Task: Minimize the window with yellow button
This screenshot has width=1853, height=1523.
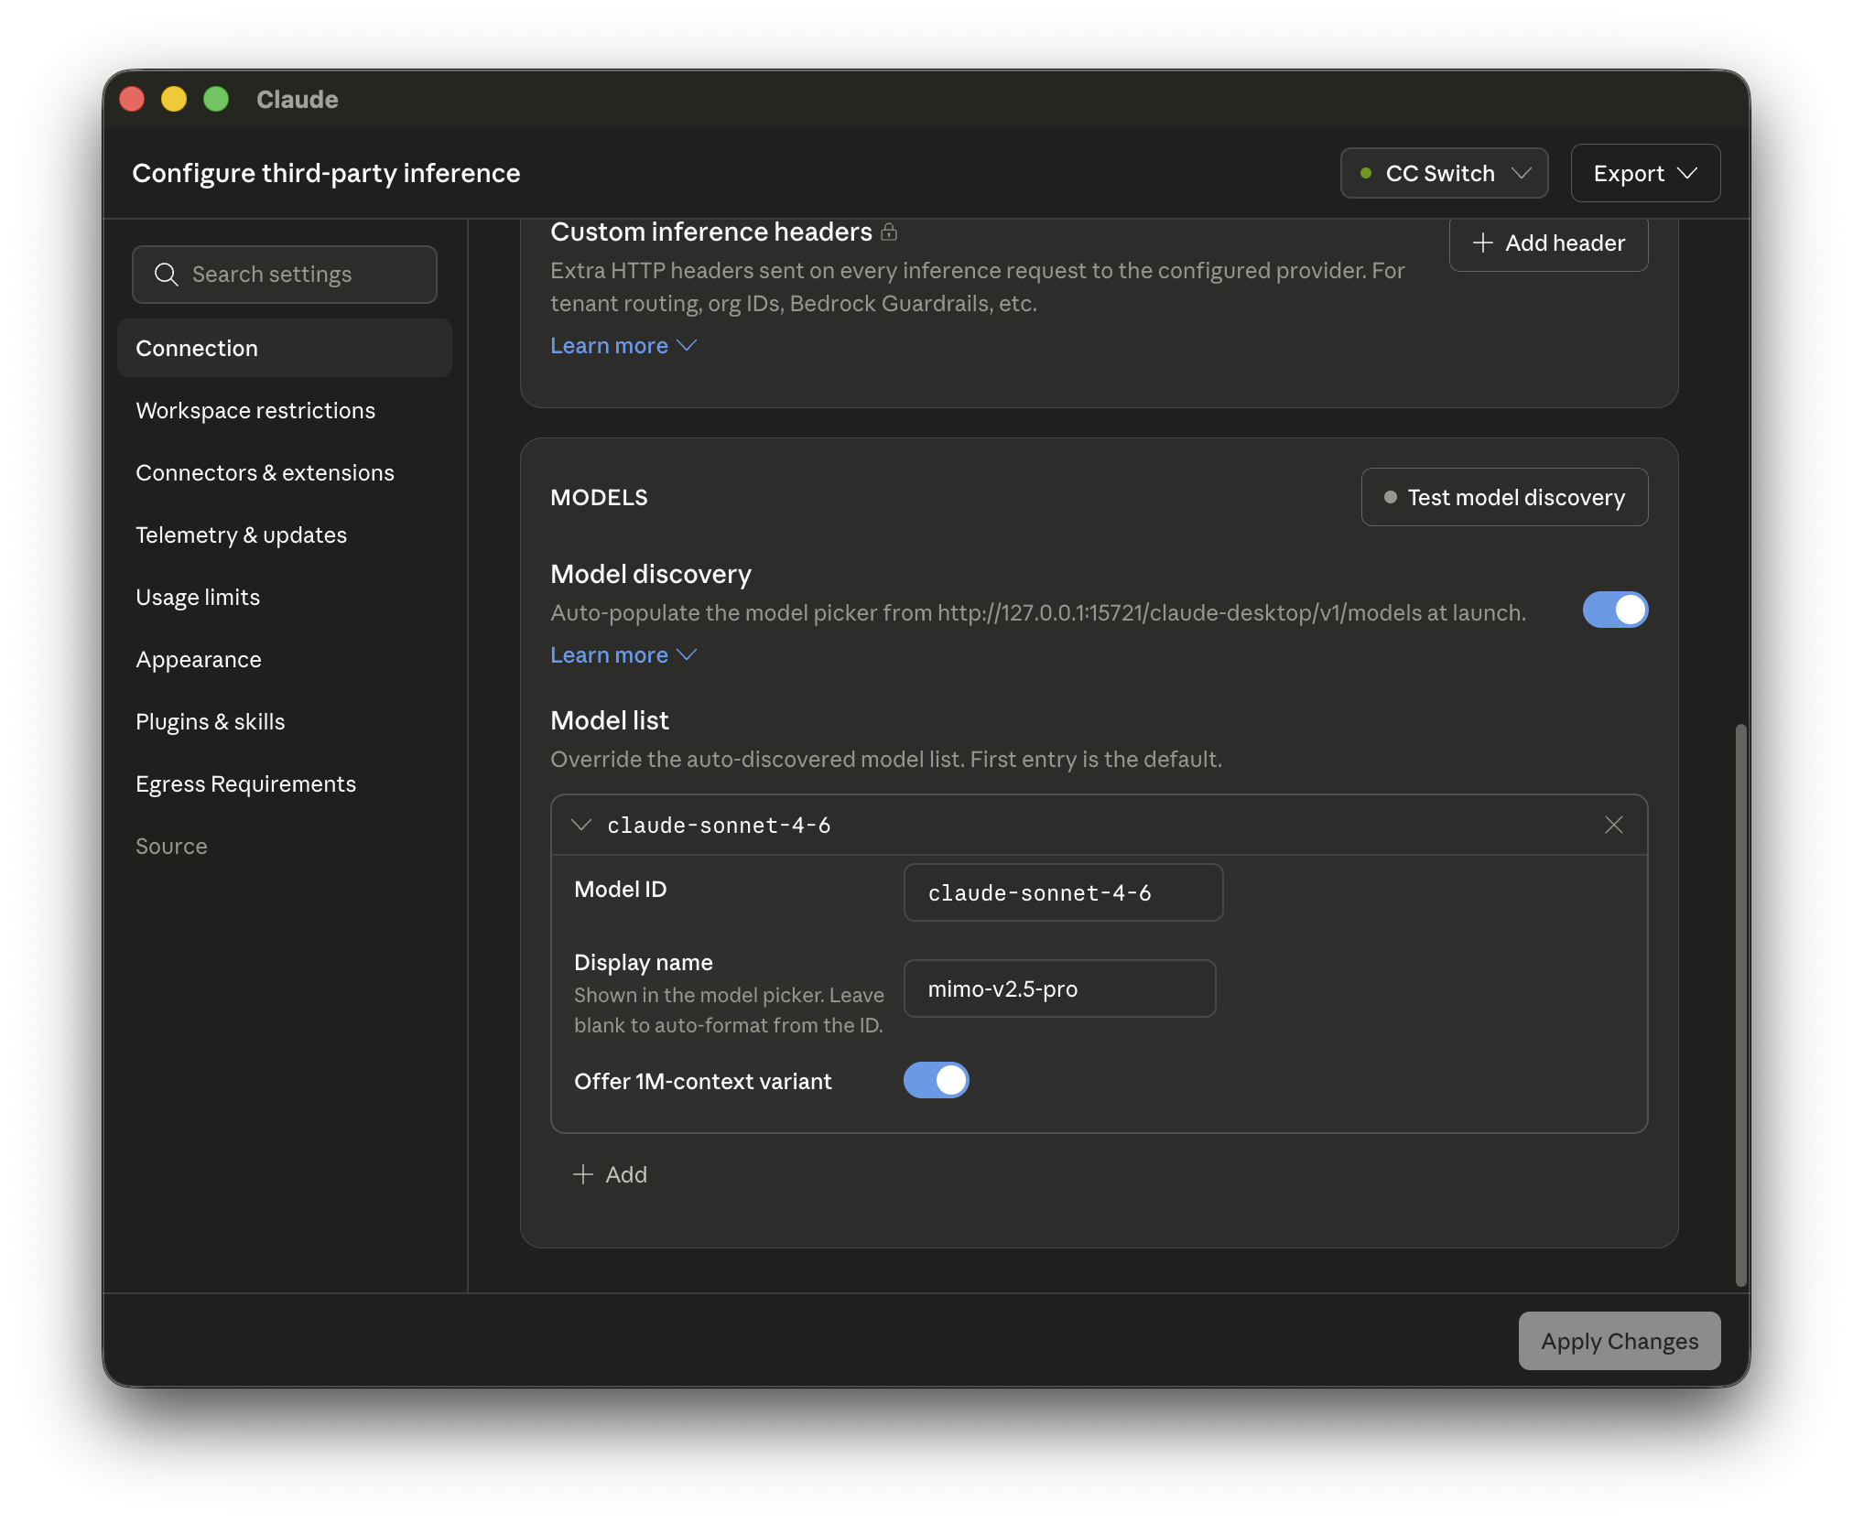Action: [174, 99]
